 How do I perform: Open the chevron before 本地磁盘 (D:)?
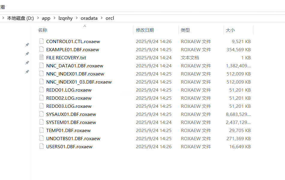(3, 18)
